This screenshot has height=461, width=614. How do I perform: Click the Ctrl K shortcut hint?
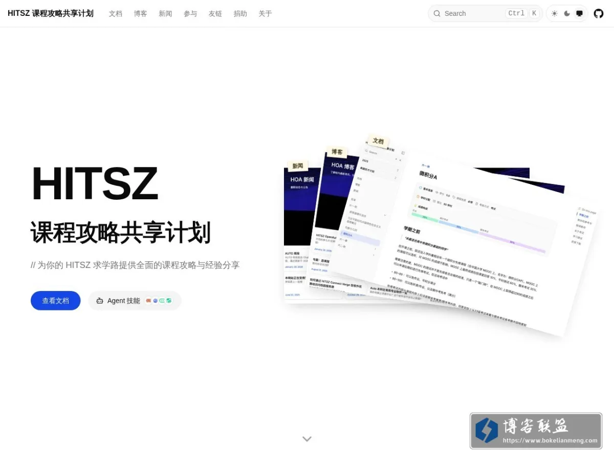coord(522,14)
